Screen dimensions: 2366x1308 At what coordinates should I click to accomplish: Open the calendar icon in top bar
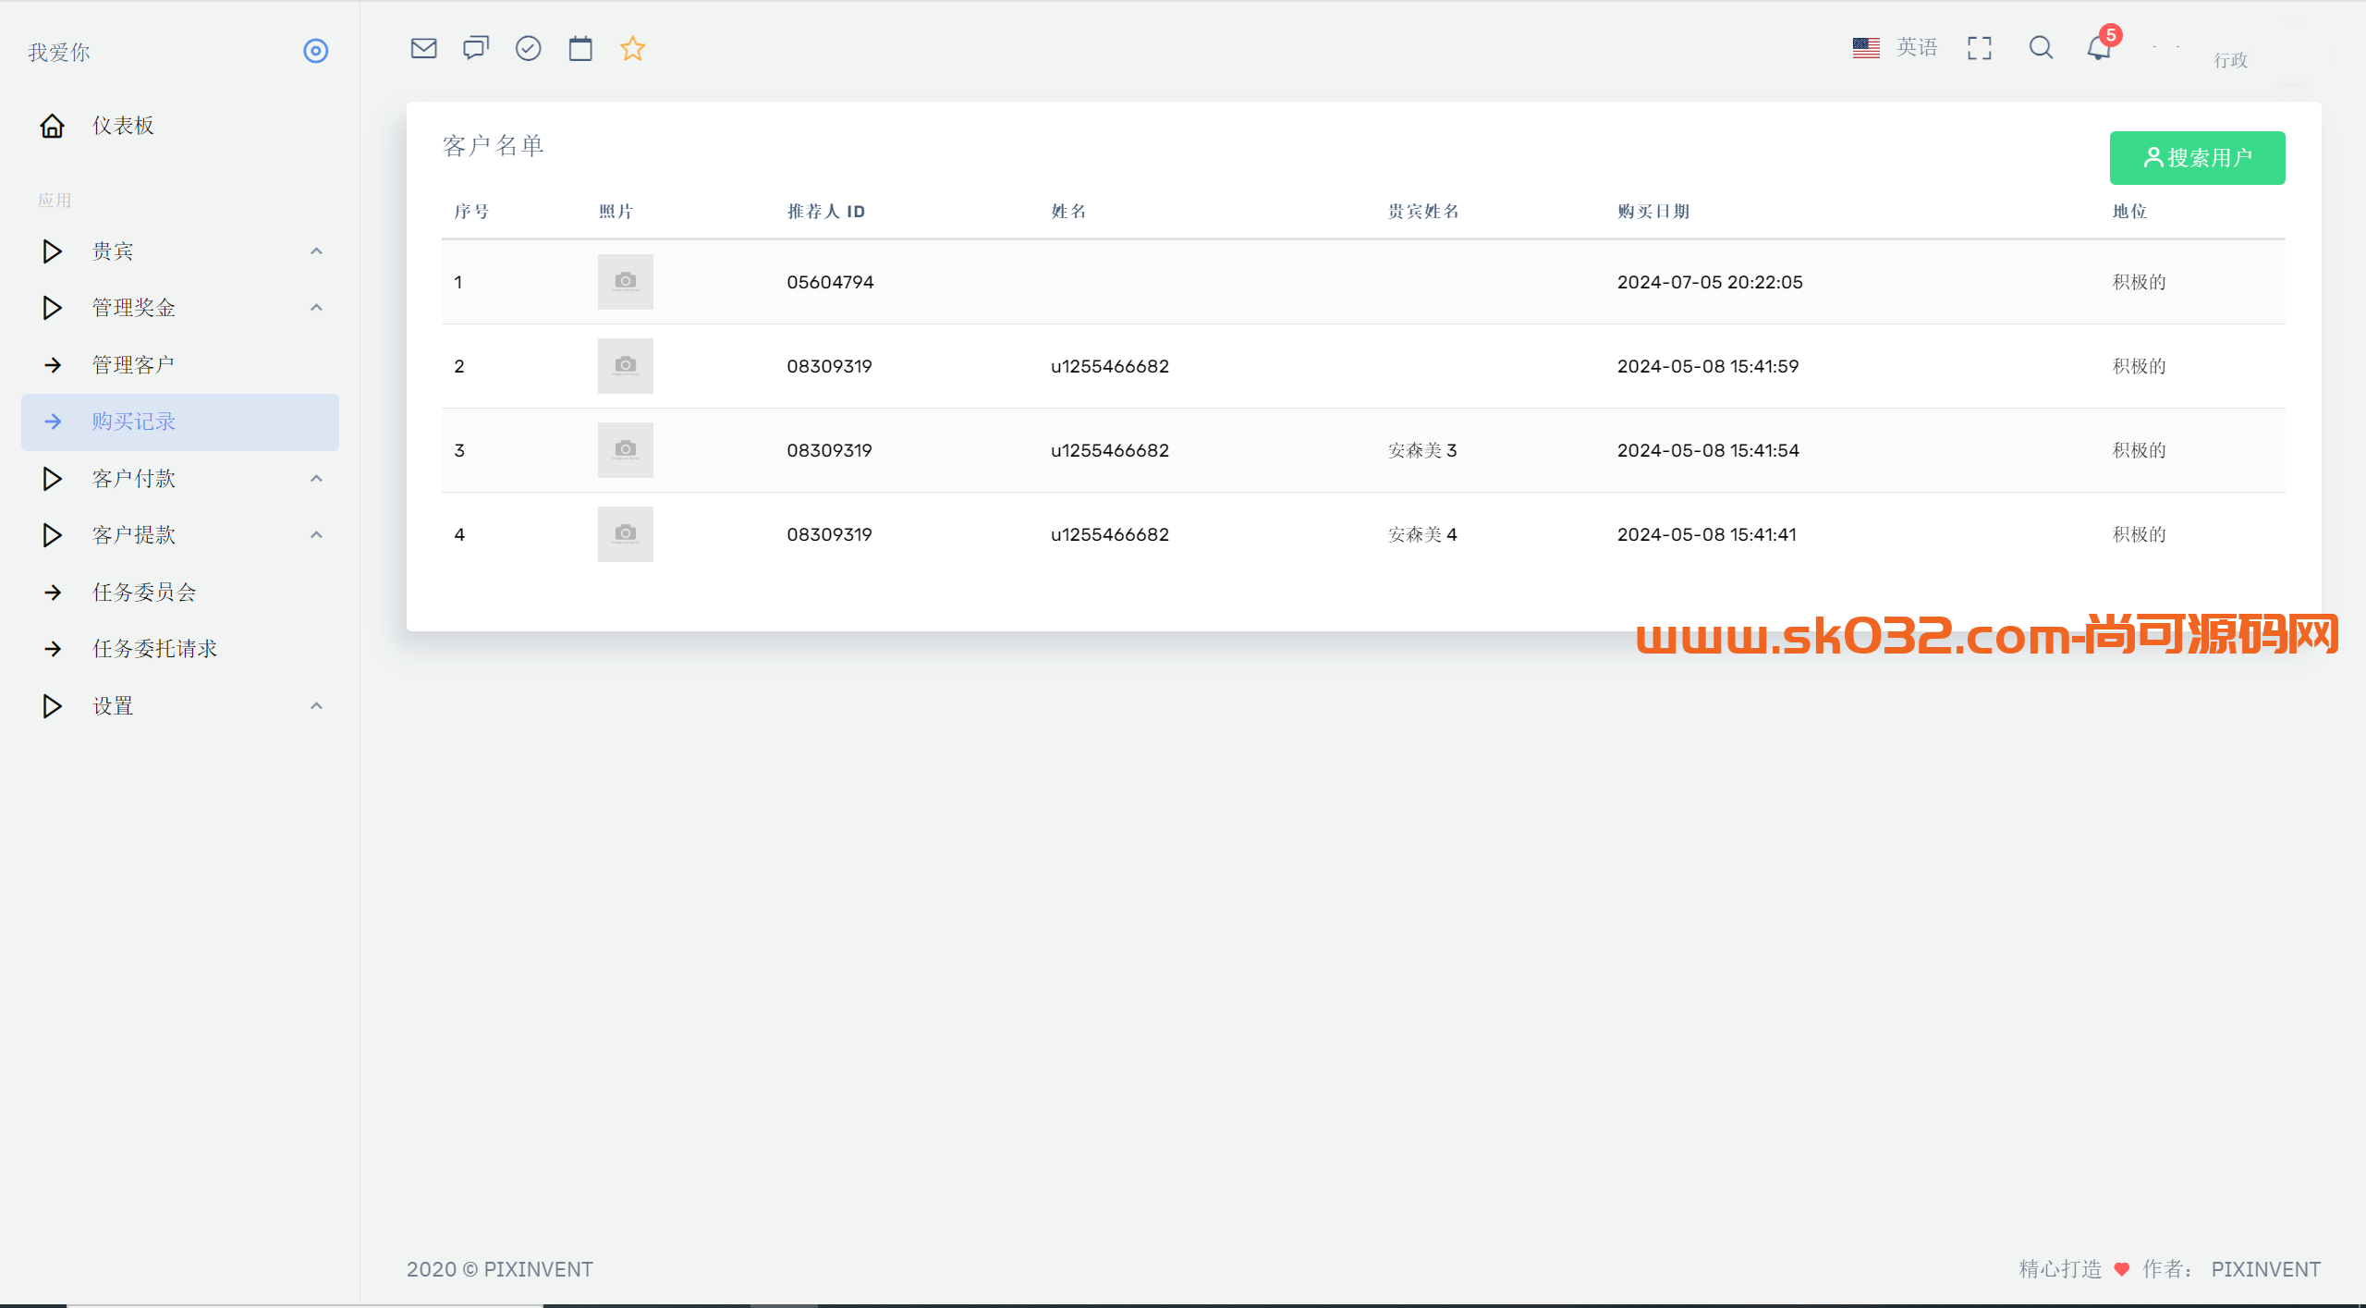[580, 48]
